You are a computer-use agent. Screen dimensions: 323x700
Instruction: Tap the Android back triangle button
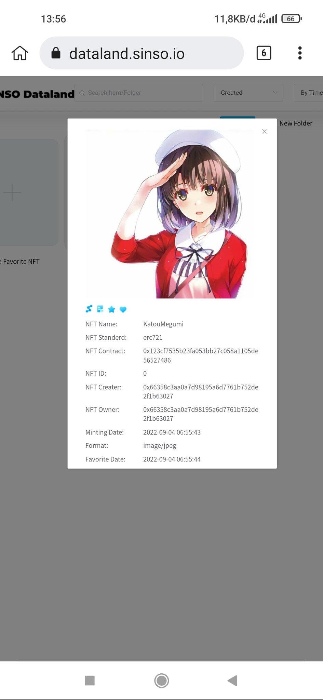point(232,681)
